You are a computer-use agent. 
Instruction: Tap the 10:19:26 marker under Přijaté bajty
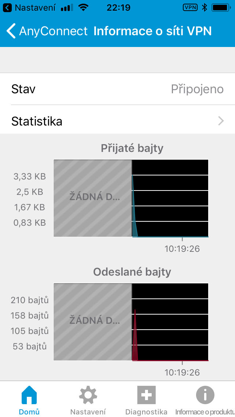(182, 249)
